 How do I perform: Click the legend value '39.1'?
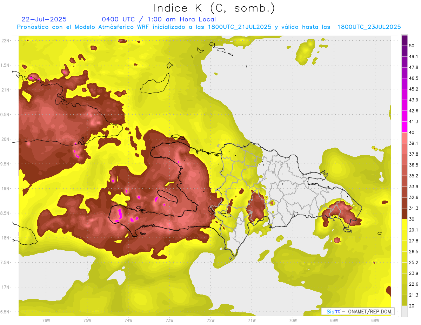(414, 143)
